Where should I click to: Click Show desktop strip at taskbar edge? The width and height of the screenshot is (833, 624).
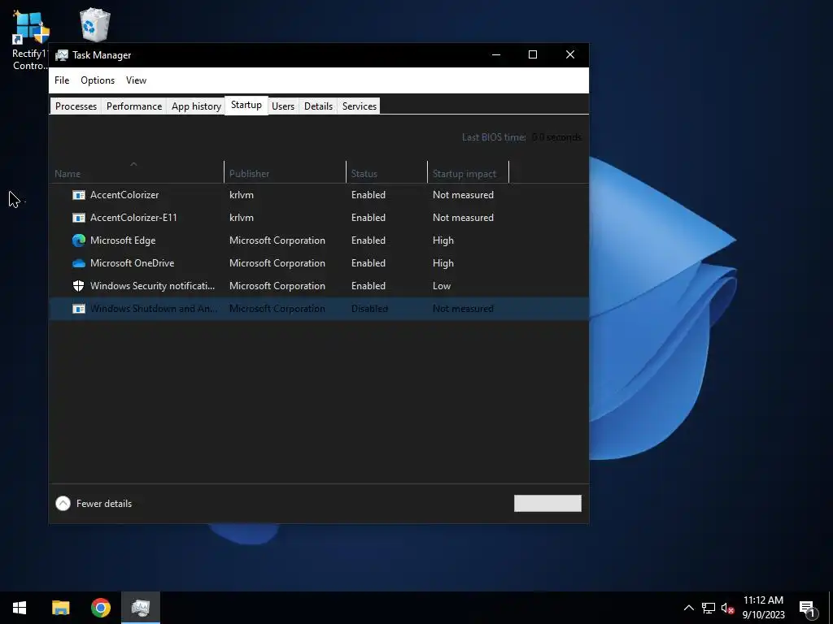pyautogui.click(x=831, y=608)
